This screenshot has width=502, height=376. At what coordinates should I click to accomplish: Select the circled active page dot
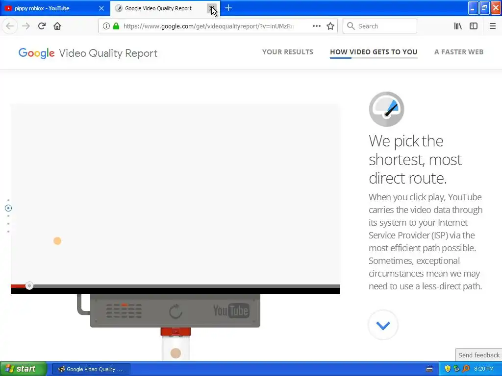(x=8, y=208)
